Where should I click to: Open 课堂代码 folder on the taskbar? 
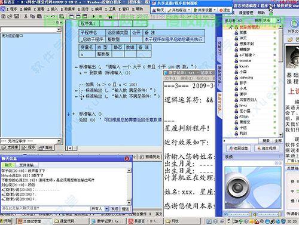coord(71,221)
